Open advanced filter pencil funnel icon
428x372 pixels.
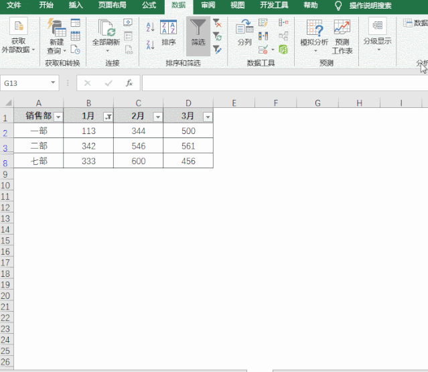tap(217, 50)
